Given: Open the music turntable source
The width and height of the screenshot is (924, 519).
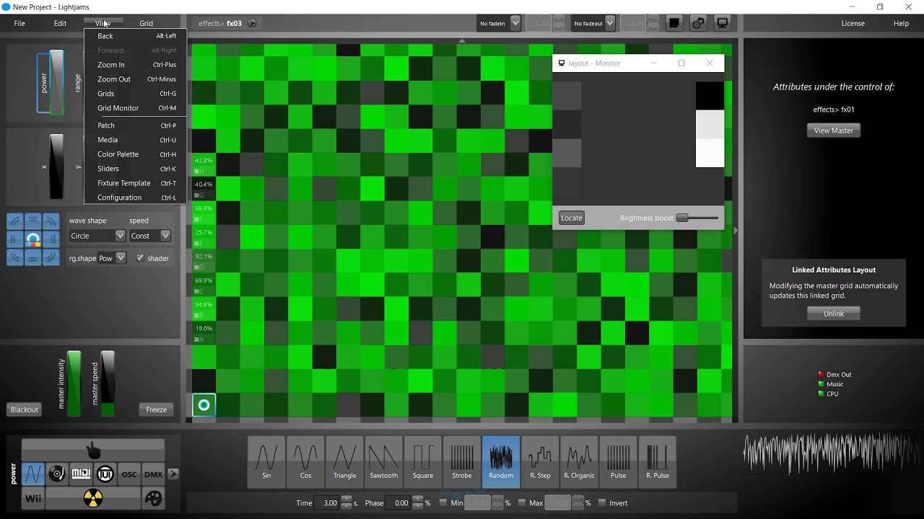Looking at the screenshot, I should 57,474.
